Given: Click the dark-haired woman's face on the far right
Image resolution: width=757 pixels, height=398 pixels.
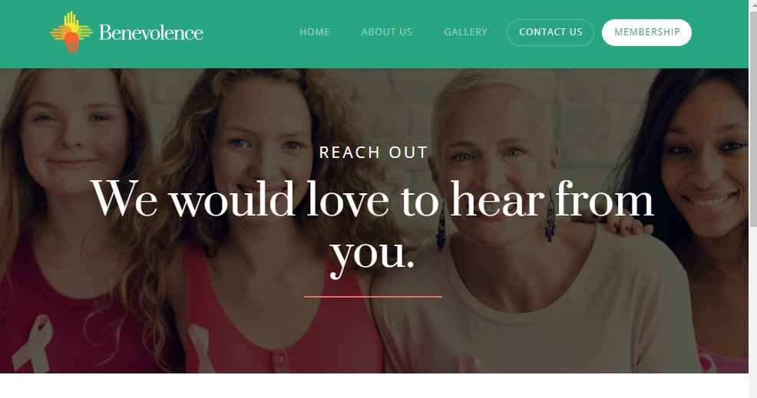Looking at the screenshot, I should pos(706,164).
